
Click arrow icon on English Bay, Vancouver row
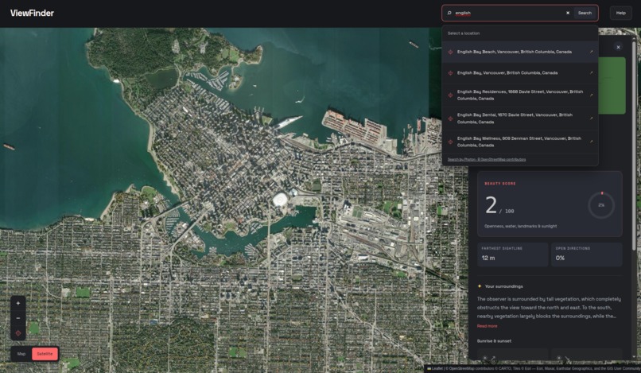pos(591,73)
